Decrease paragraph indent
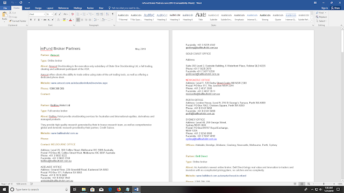The width and height of the screenshot is (344, 193). pyautogui.click(x=98, y=14)
